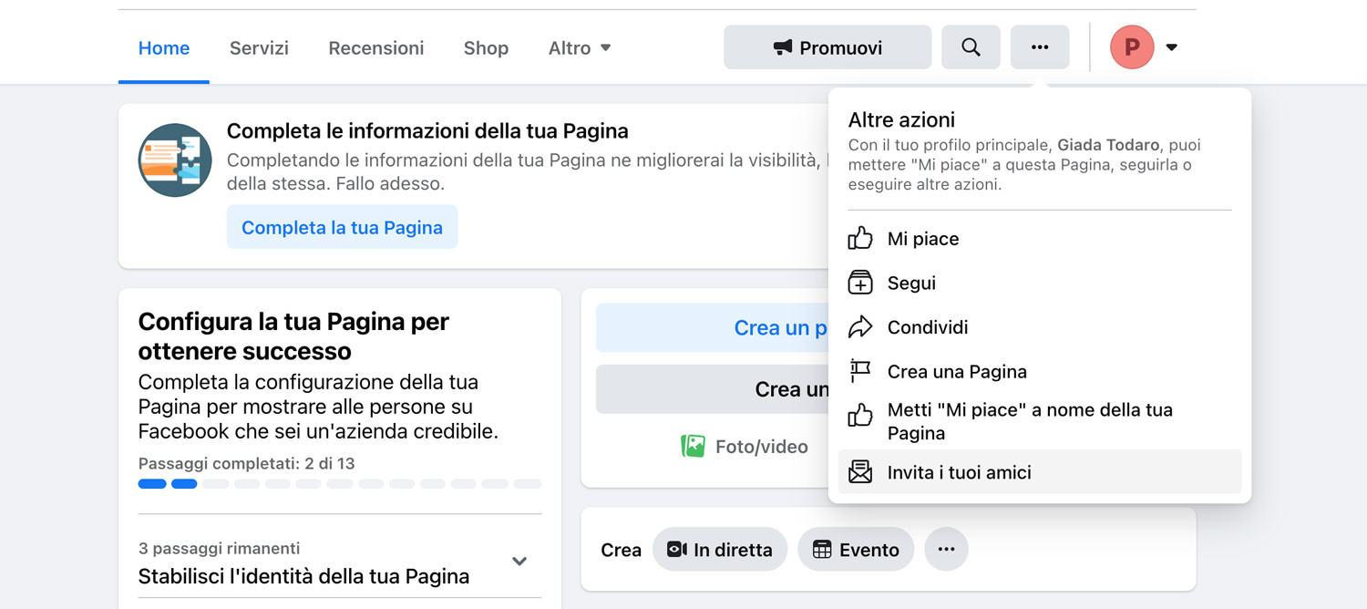Click Completa la tua Pagina button
This screenshot has height=609, width=1367.
click(342, 228)
